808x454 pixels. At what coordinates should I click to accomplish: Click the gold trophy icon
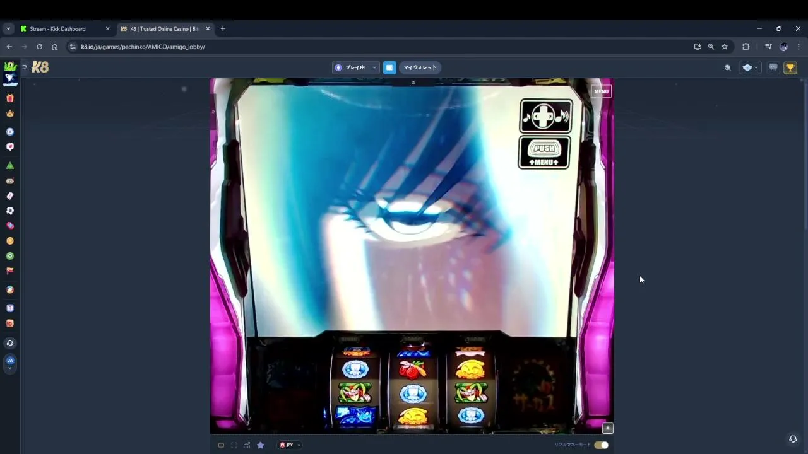coord(790,67)
